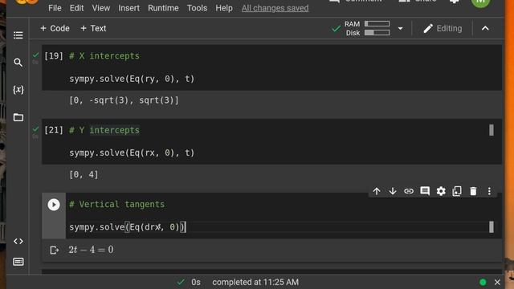This screenshot has width=514, height=289.
Task: Move cell down with arrow icon
Action: coord(393,191)
